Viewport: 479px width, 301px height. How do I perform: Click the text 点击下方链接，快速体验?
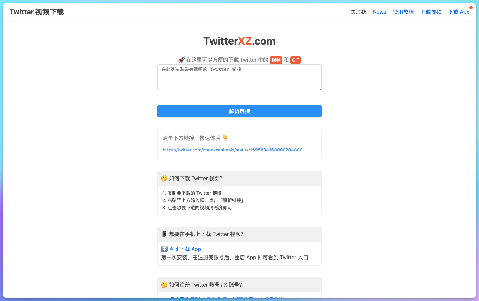click(x=192, y=138)
